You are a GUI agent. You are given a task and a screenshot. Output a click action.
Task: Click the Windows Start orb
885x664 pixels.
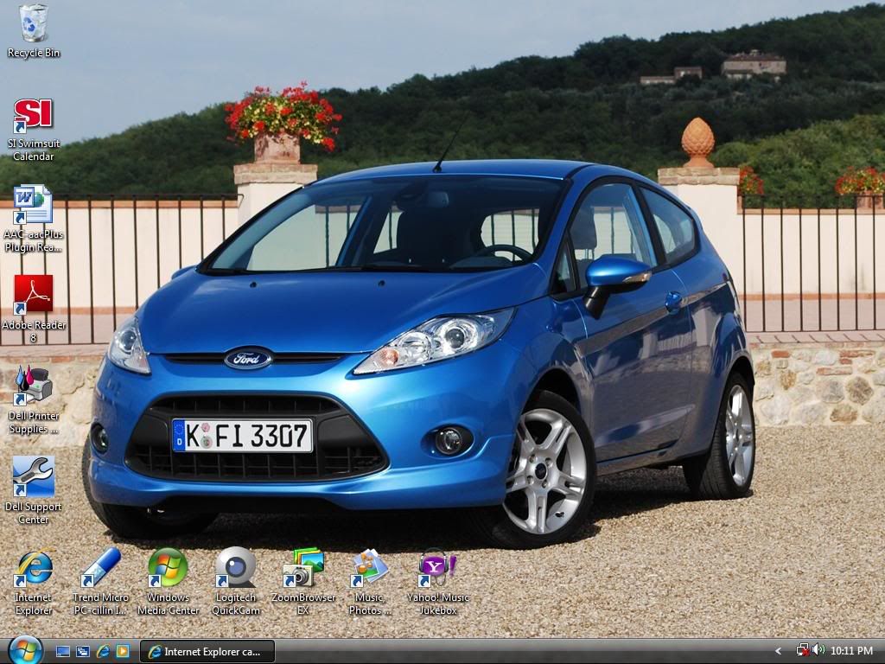(25, 649)
